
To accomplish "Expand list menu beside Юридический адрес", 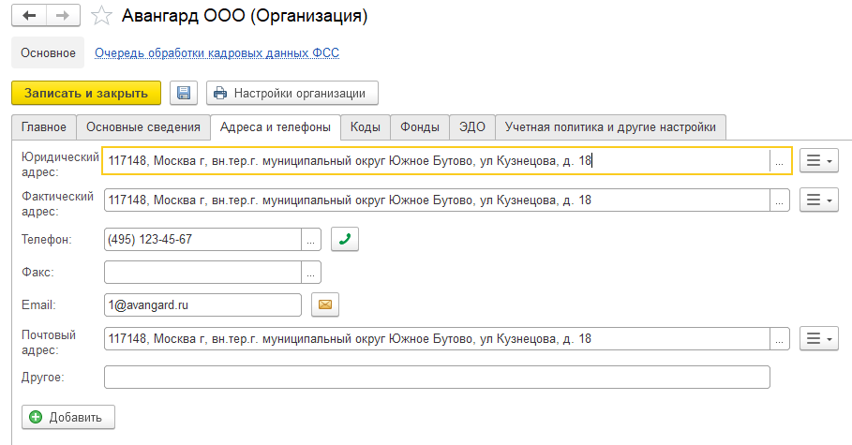I will point(818,161).
